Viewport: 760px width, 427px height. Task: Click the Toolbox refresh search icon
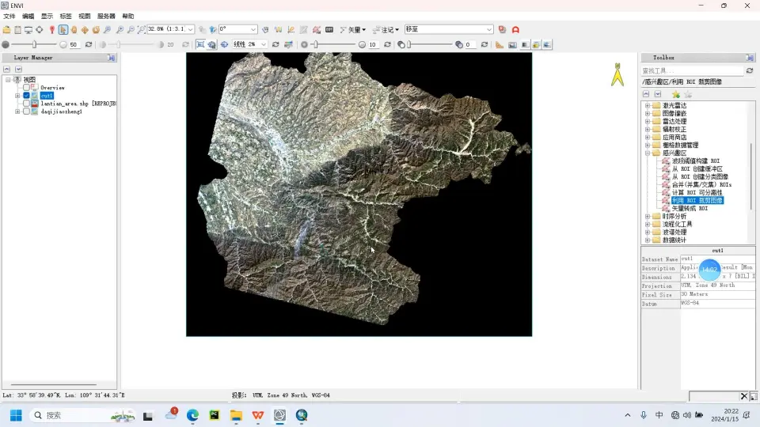750,70
